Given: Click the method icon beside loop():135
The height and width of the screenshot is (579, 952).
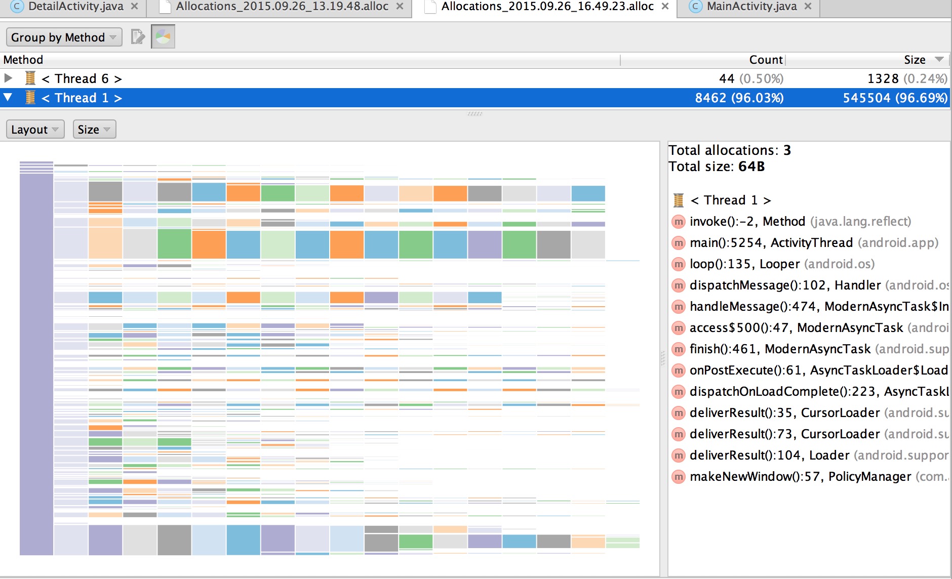Looking at the screenshot, I should pos(679,264).
